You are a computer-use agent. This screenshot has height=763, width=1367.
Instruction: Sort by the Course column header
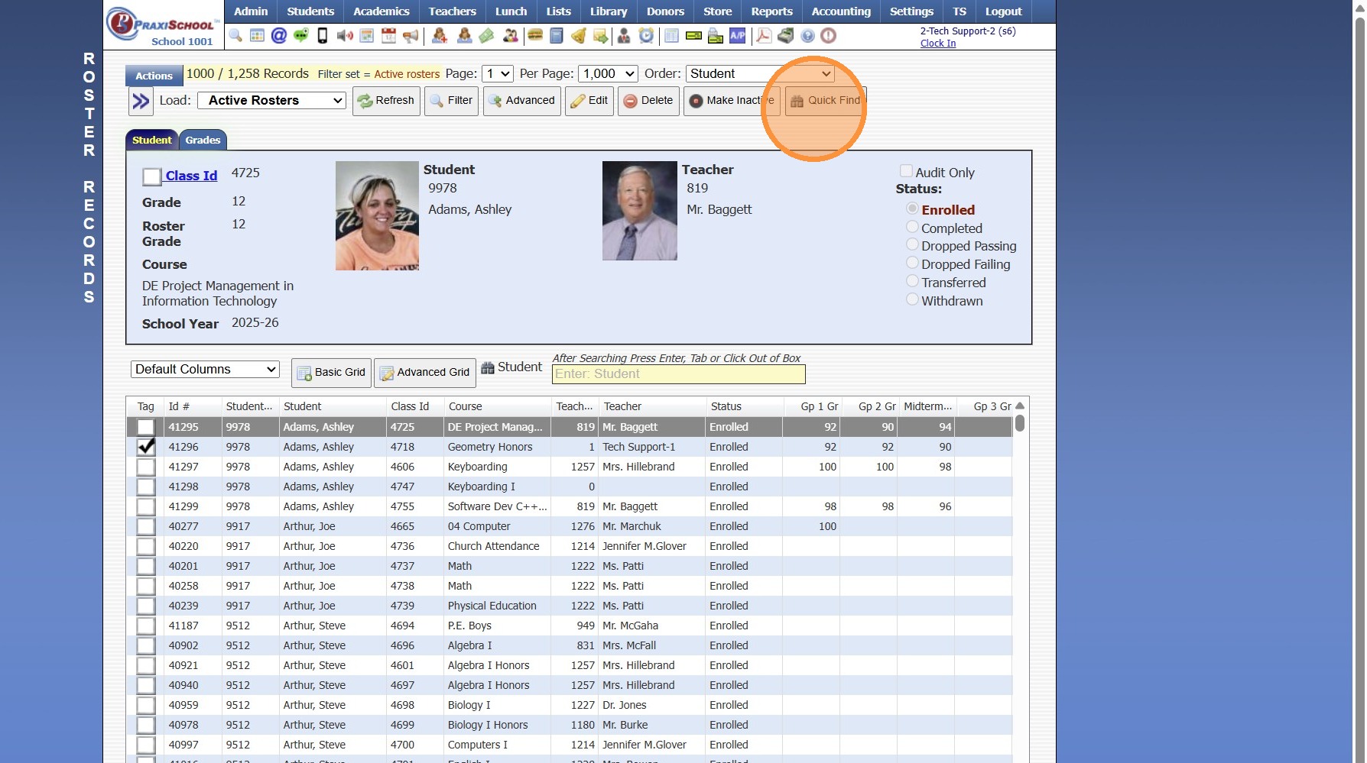[x=497, y=406]
